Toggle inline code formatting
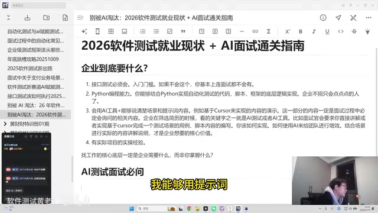Screen dimensions: 378x213 tap(341, 31)
